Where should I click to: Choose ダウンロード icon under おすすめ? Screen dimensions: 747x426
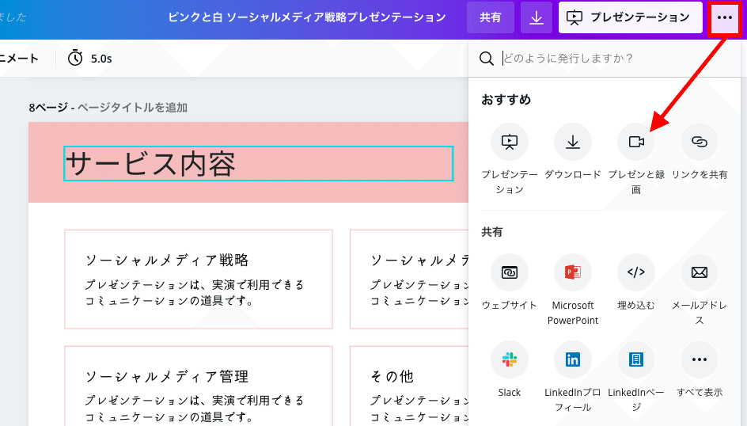tap(573, 142)
